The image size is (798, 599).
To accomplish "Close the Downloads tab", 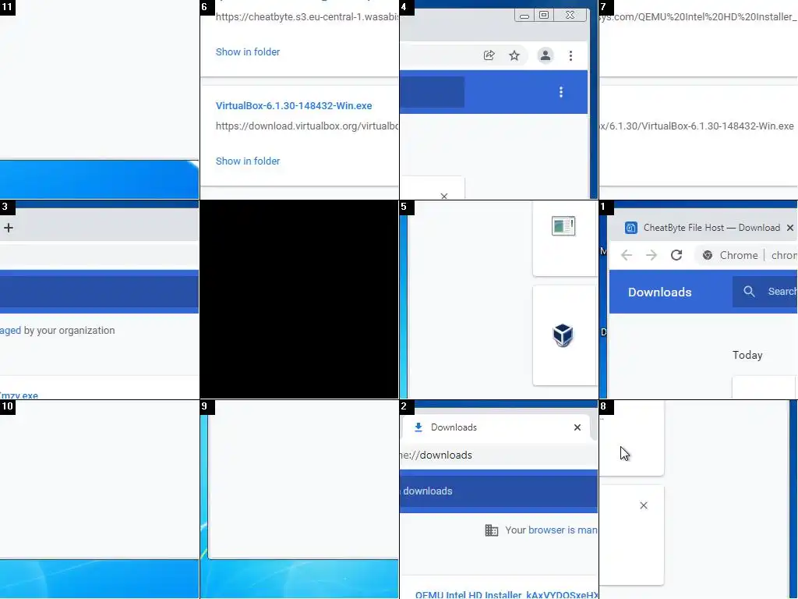I will tap(577, 427).
